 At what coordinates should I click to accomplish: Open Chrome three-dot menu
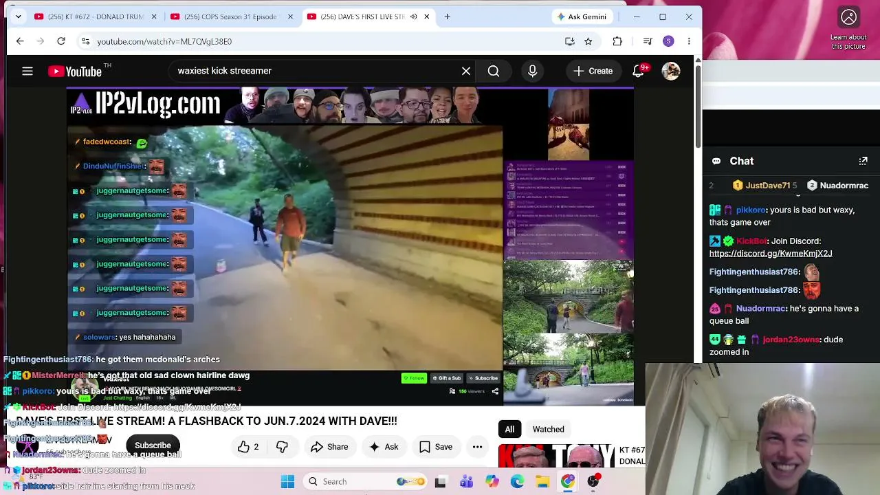click(x=689, y=41)
